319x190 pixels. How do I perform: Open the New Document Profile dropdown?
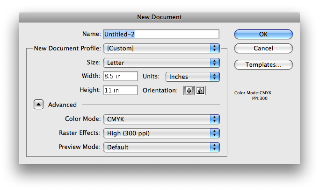(x=161, y=48)
